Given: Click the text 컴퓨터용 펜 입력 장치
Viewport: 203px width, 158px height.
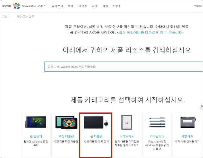Looking at the screenshot, I should 96,141.
